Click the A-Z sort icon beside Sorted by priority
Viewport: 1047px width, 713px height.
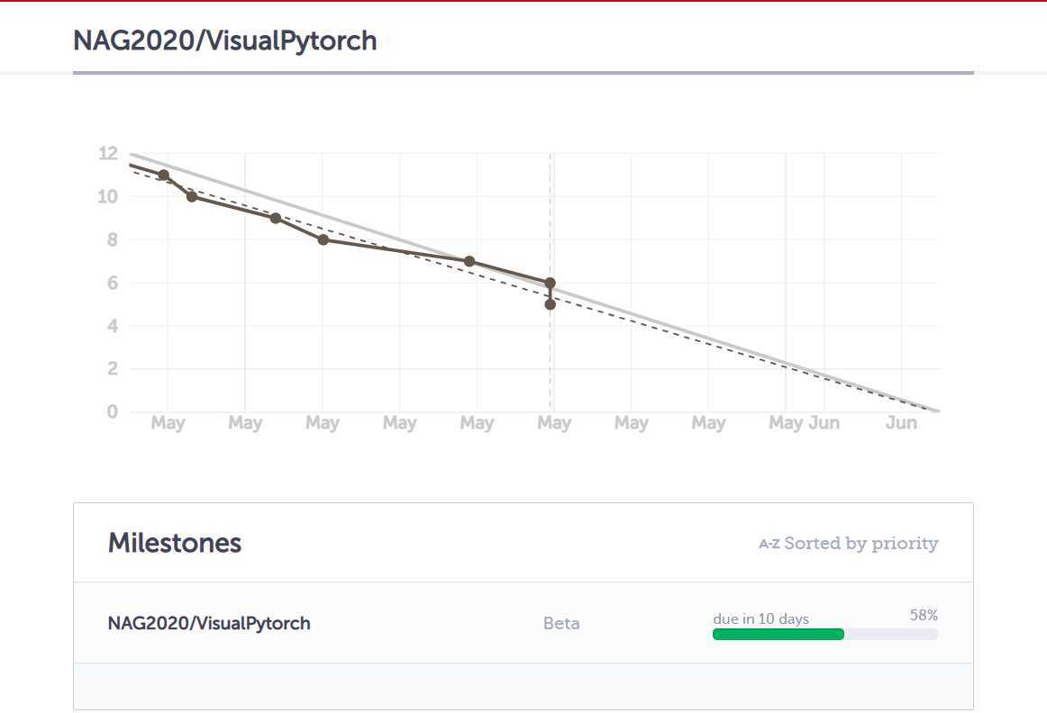769,544
